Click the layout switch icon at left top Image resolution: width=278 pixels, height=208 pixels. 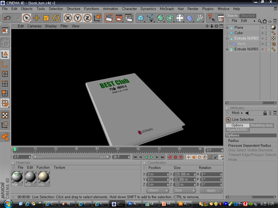pos(5,31)
